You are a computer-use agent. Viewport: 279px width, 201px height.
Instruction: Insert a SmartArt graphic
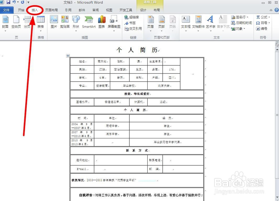click(x=89, y=22)
